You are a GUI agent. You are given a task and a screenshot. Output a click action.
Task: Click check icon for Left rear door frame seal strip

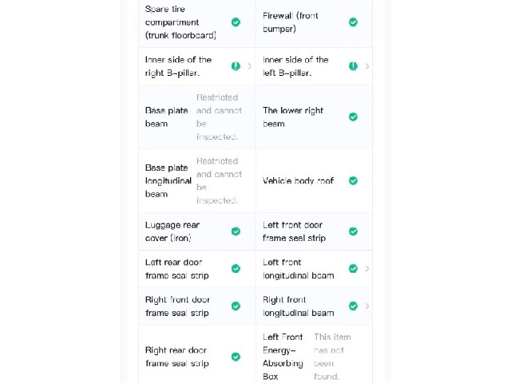point(236,269)
